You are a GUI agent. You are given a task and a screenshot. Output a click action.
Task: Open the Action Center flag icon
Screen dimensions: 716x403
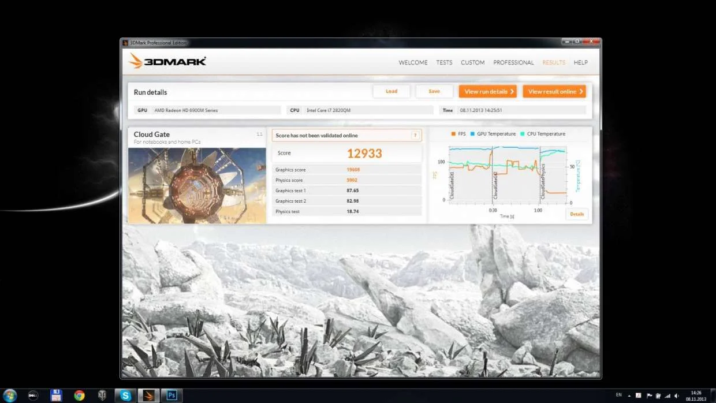coord(648,395)
